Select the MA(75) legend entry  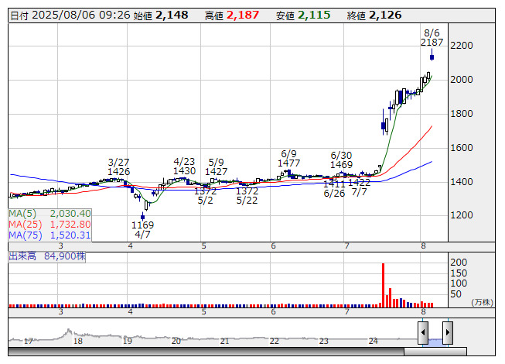click(x=50, y=235)
